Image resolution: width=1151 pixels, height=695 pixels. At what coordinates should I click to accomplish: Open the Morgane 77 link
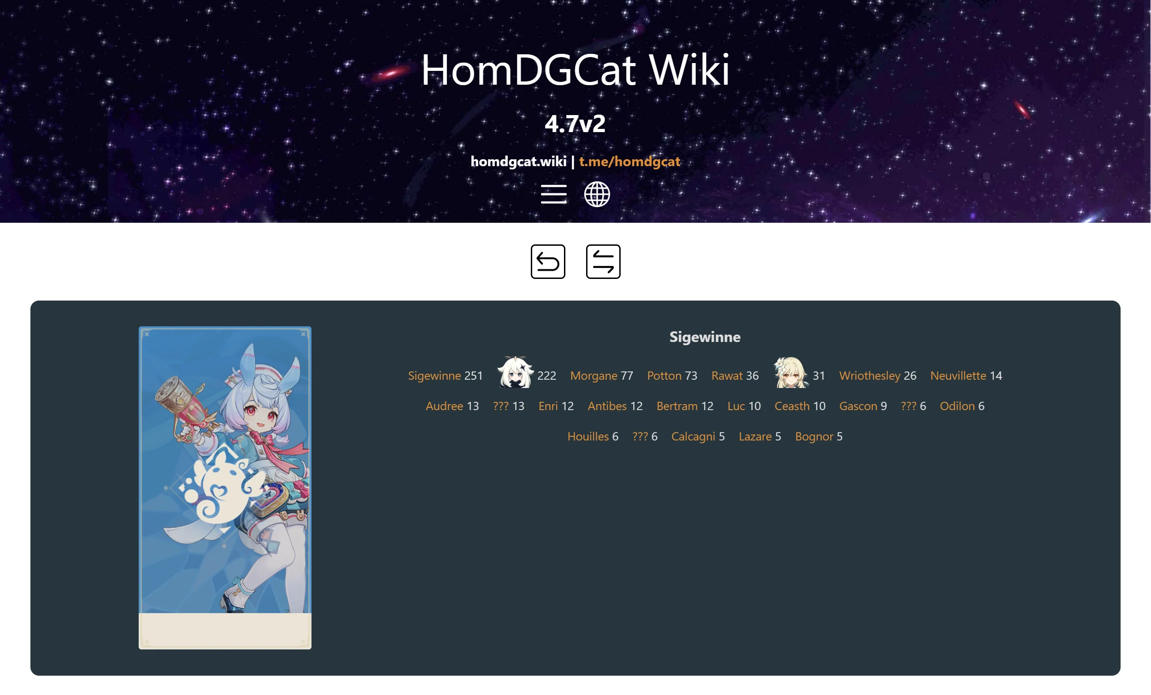(602, 376)
